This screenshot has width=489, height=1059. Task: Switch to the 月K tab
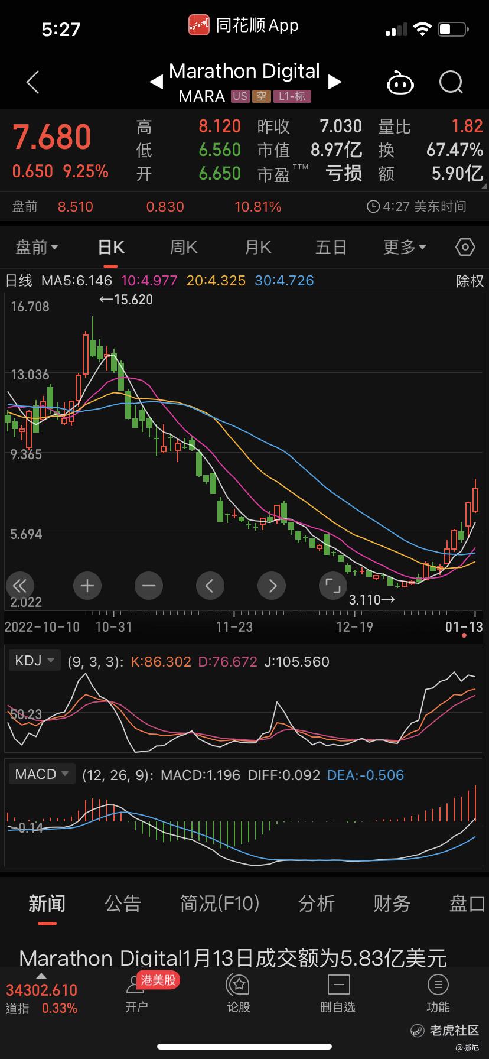258,247
